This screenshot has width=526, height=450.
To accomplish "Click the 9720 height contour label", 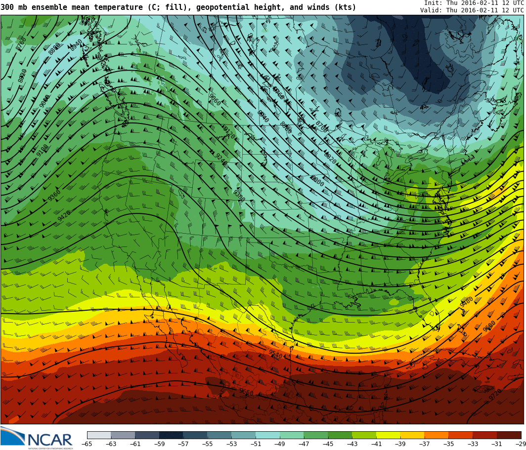I will tap(495, 394).
